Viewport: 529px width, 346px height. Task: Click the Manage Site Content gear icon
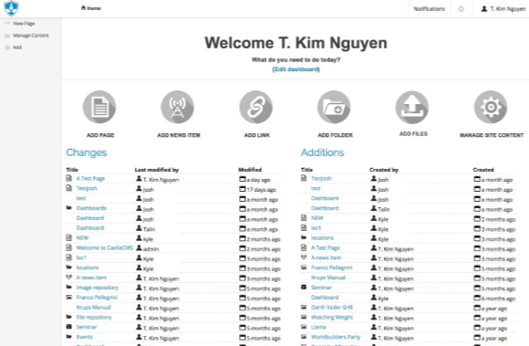pos(491,107)
